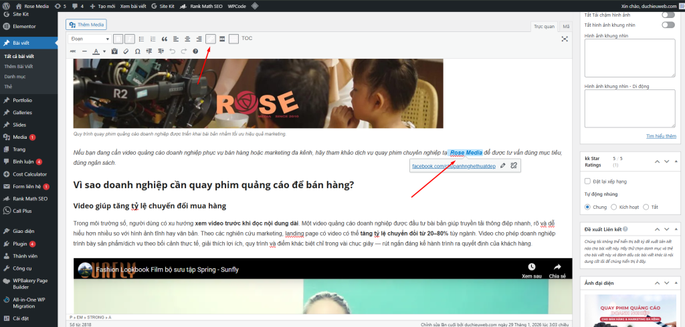The width and height of the screenshot is (685, 327).
Task: Click the TOC toolbar button
Action: tap(247, 38)
